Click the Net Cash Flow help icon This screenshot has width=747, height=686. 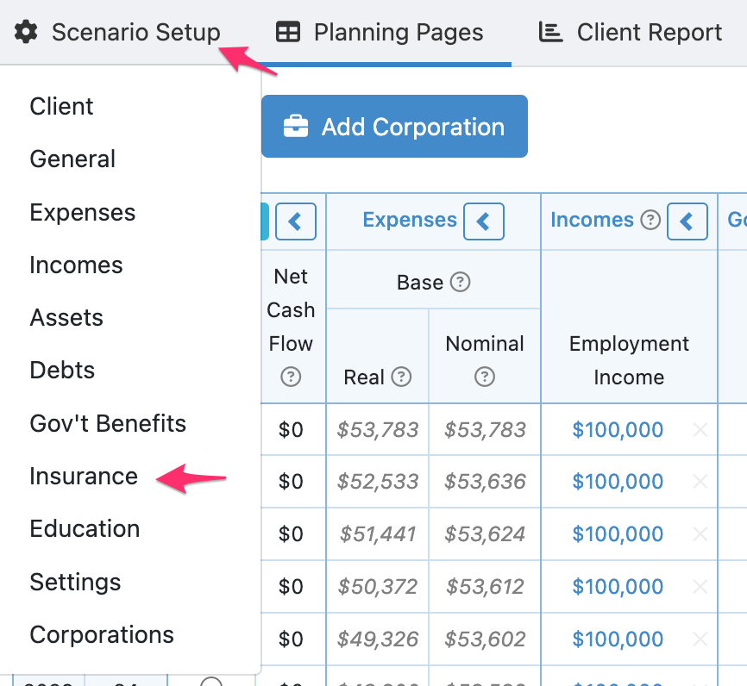[291, 377]
